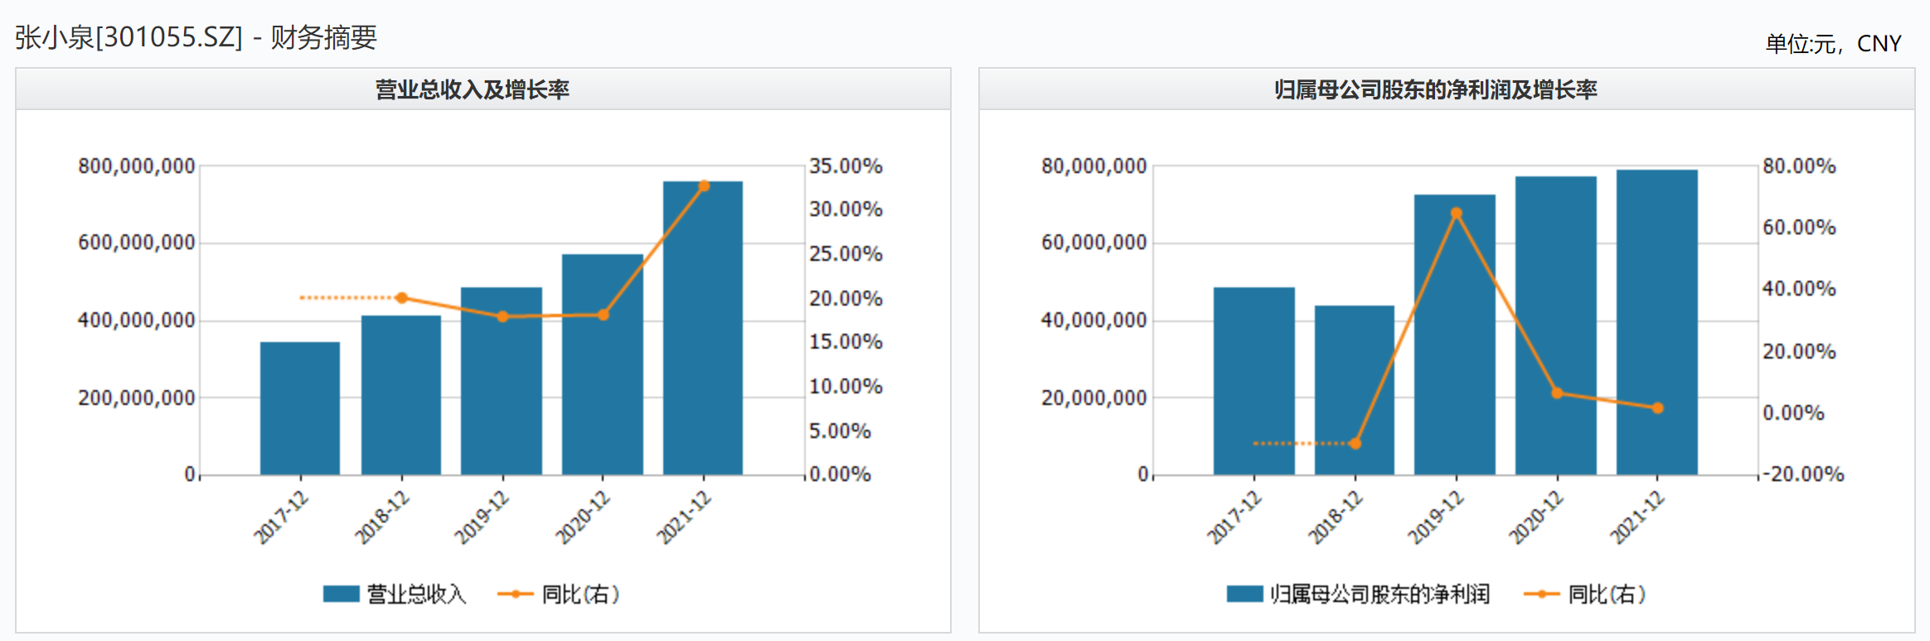Click the 2018-12 revenue bar
The height and width of the screenshot is (641, 1930).
[x=401, y=395]
